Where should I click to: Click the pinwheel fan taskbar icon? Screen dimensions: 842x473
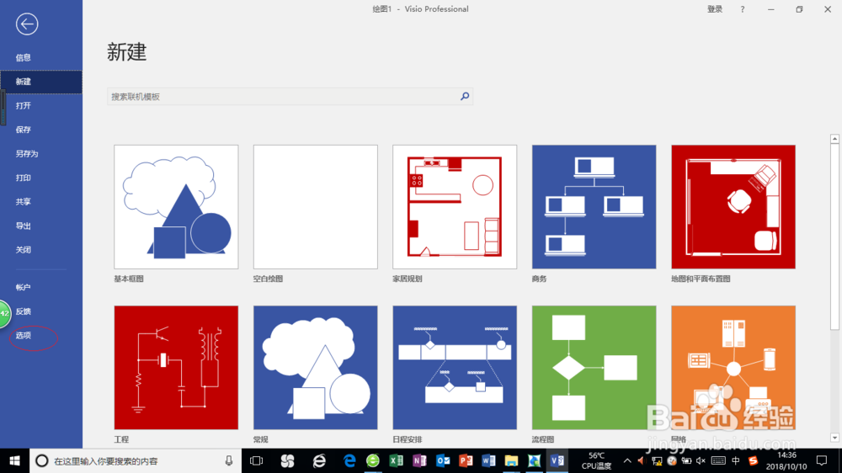click(288, 460)
